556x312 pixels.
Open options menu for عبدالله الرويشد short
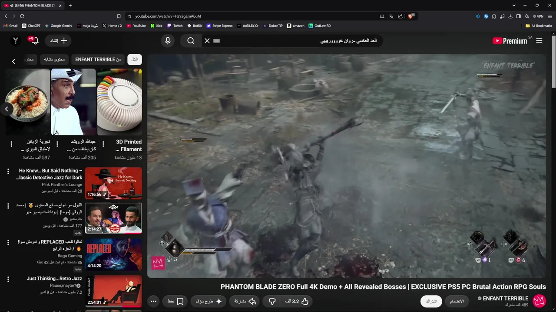click(57, 144)
